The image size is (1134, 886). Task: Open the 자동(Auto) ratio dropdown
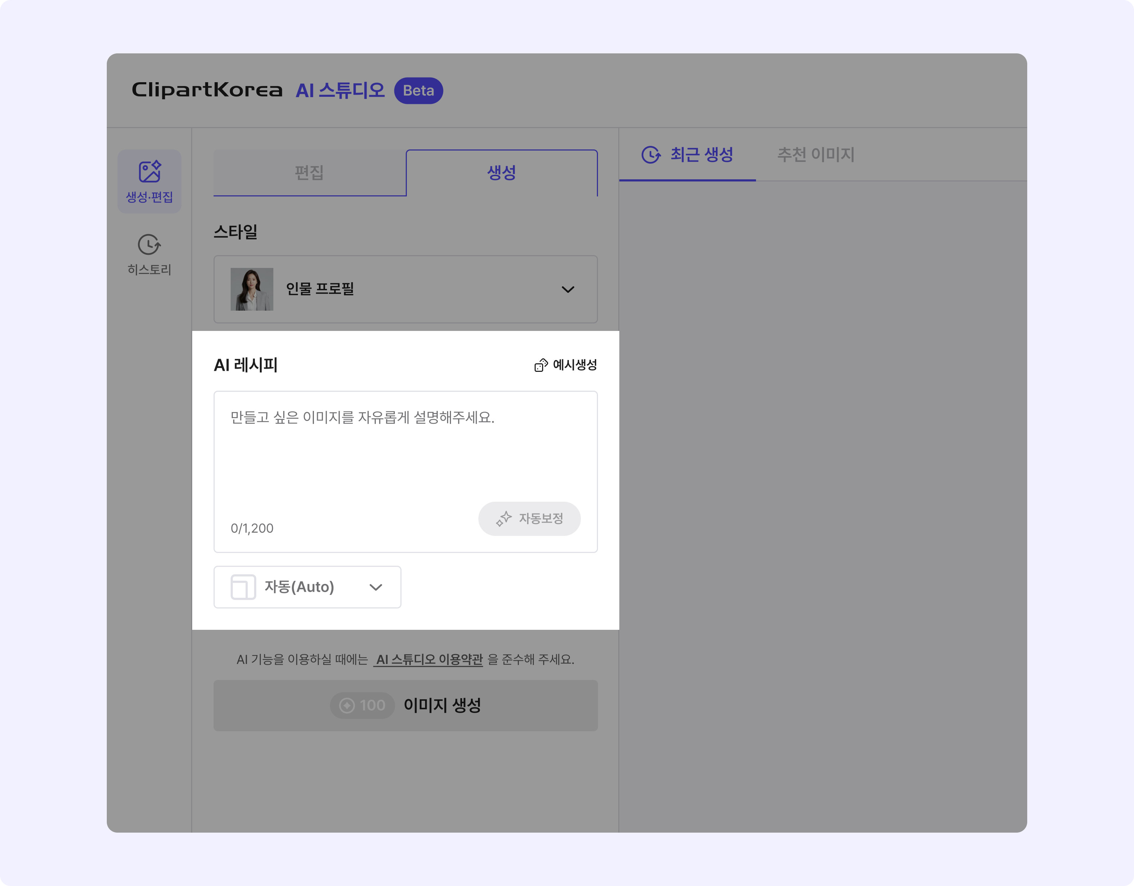308,587
